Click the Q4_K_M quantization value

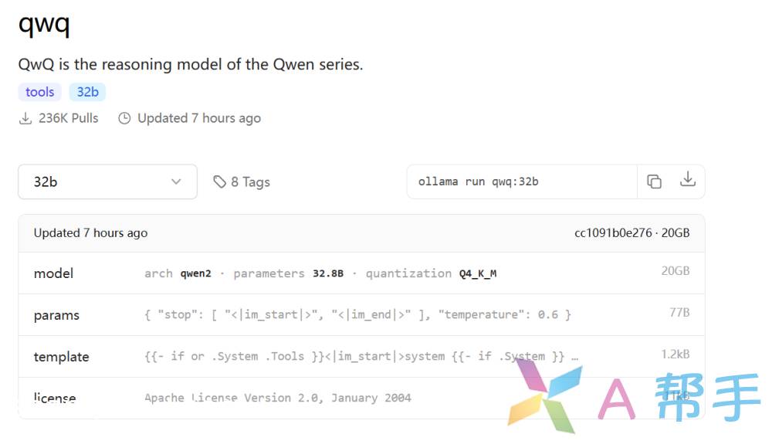click(477, 273)
